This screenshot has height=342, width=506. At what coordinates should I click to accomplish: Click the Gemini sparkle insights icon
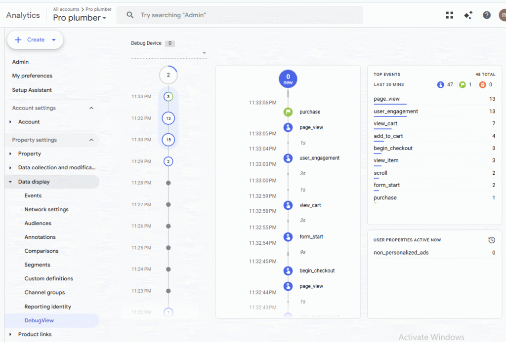coord(468,15)
